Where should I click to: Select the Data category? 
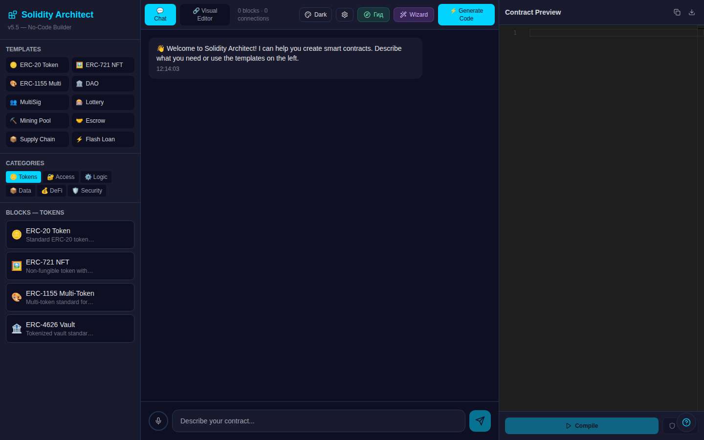point(21,191)
